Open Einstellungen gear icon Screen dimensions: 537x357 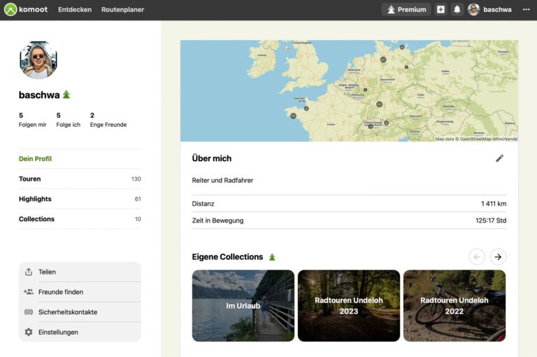(x=29, y=332)
